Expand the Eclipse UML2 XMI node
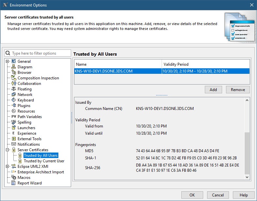The width and height of the screenshot is (257, 201). pyautogui.click(x=8, y=167)
